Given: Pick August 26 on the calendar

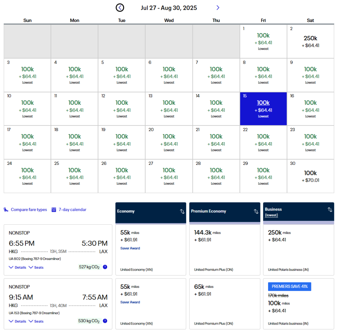Looking at the screenshot, I should coord(122,176).
